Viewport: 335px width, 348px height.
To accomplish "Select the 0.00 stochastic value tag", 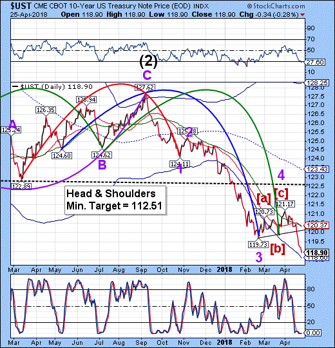I will pos(314,333).
